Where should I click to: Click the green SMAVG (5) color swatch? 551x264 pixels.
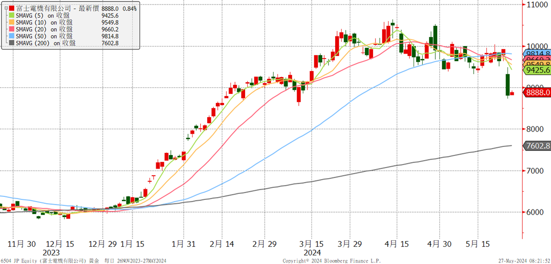[12, 15]
